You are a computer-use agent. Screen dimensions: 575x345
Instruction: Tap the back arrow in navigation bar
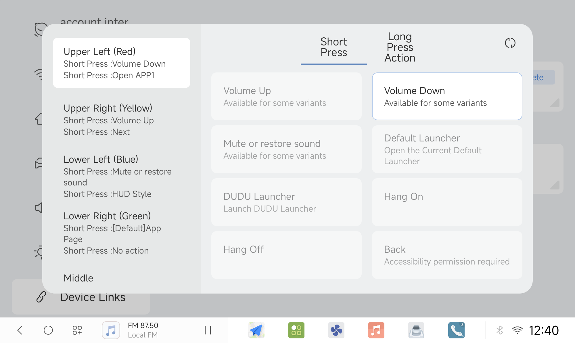click(20, 330)
